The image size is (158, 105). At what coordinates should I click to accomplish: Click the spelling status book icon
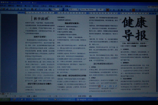[x=90, y=96]
